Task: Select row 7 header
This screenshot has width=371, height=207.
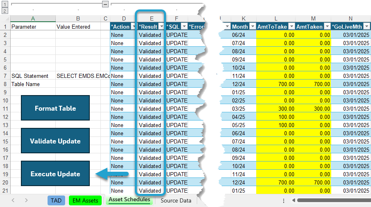Action: (x=5, y=76)
